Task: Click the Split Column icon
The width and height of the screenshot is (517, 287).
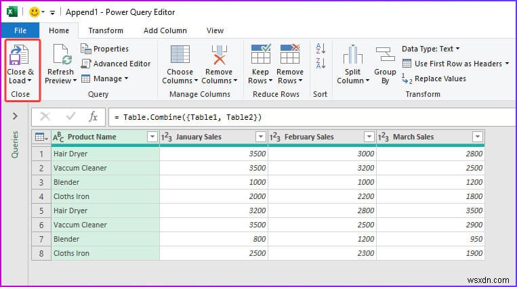Action: point(353,54)
